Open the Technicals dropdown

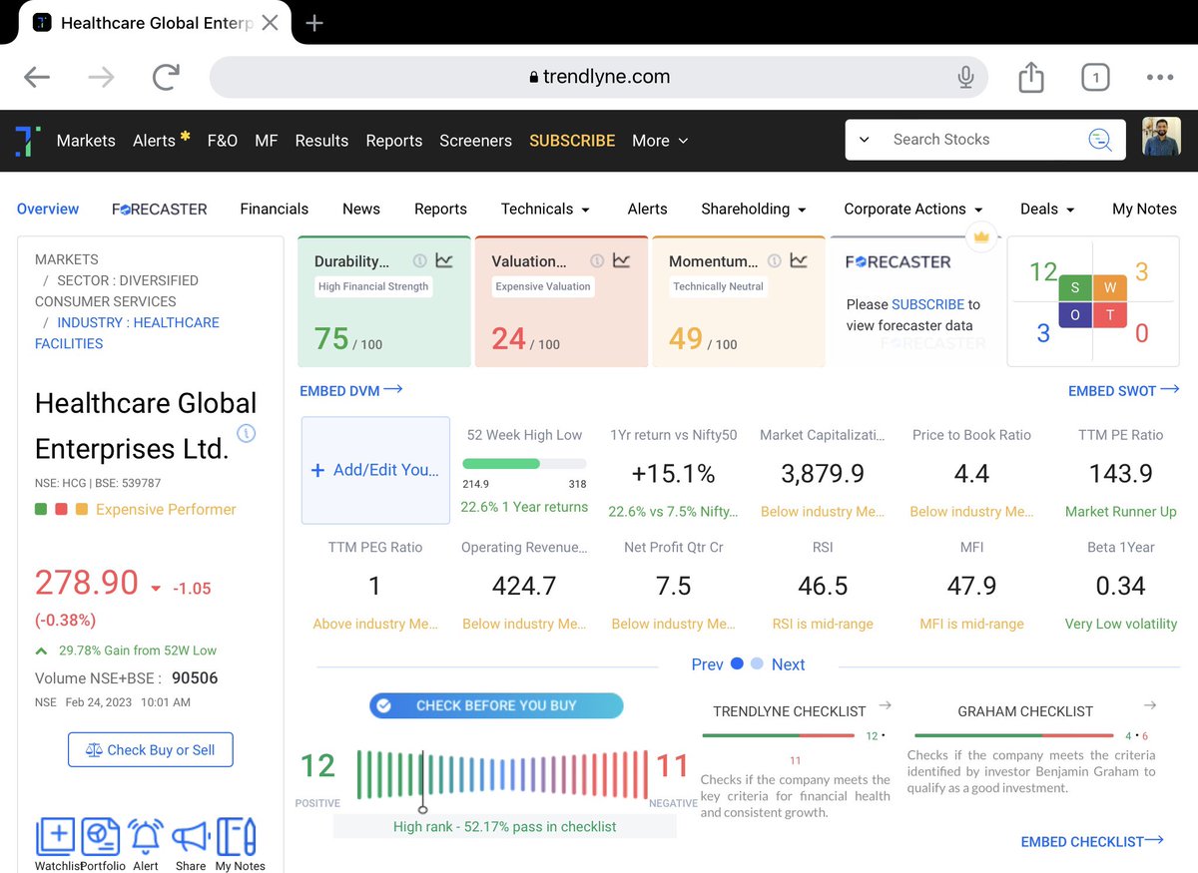[x=545, y=209]
